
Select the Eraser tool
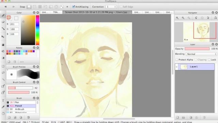(x=3, y=22)
